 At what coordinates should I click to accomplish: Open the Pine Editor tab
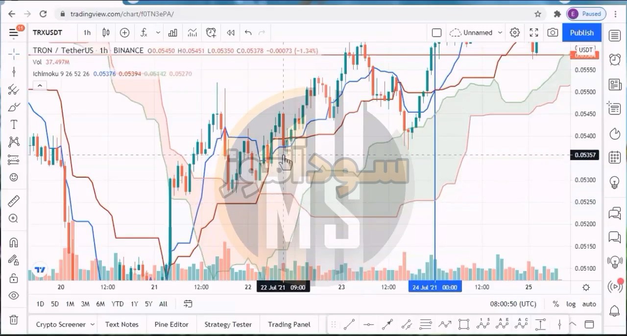[171, 324]
